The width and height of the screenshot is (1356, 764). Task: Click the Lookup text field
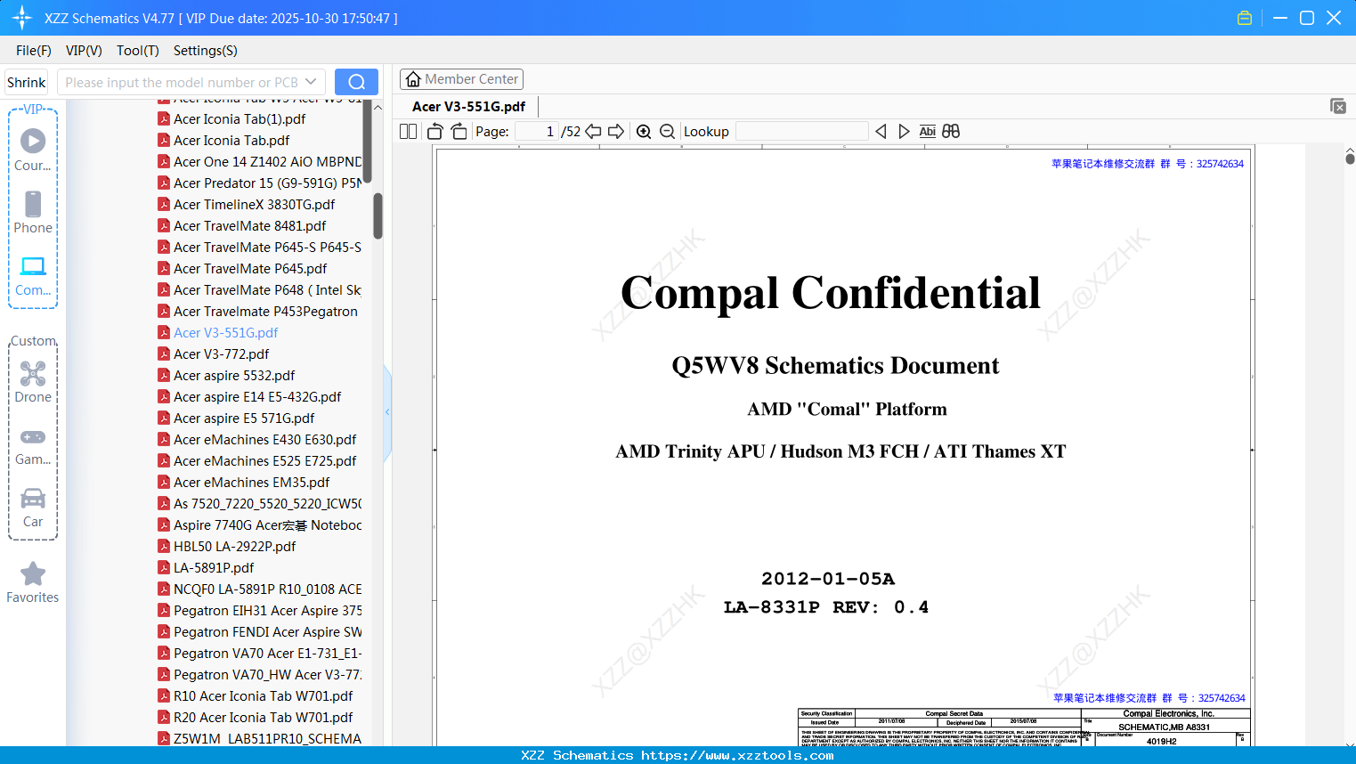pos(802,132)
